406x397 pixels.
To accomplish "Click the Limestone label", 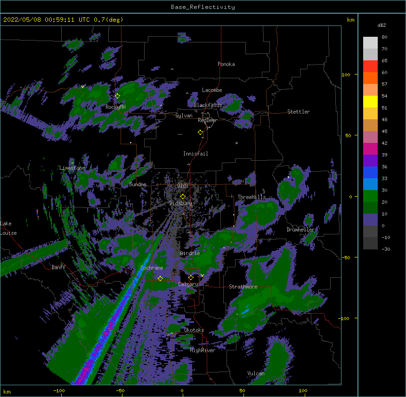I will (x=72, y=168).
